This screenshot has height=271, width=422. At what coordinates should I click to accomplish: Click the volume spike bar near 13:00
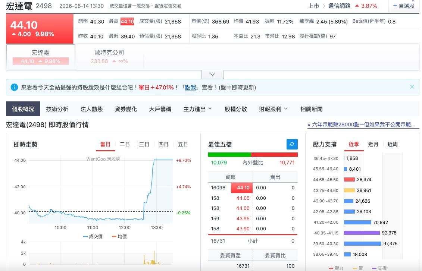pos(154,258)
